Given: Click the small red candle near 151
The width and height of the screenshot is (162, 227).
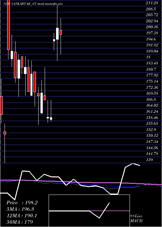Looking at the screenshot, I should coord(5,133).
